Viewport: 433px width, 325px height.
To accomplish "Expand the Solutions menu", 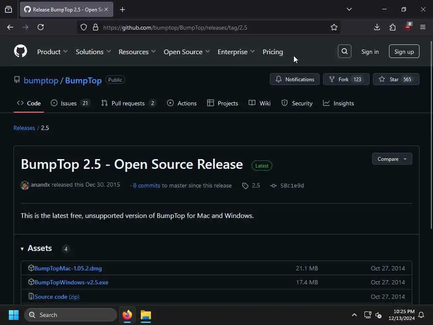I will click(x=93, y=52).
